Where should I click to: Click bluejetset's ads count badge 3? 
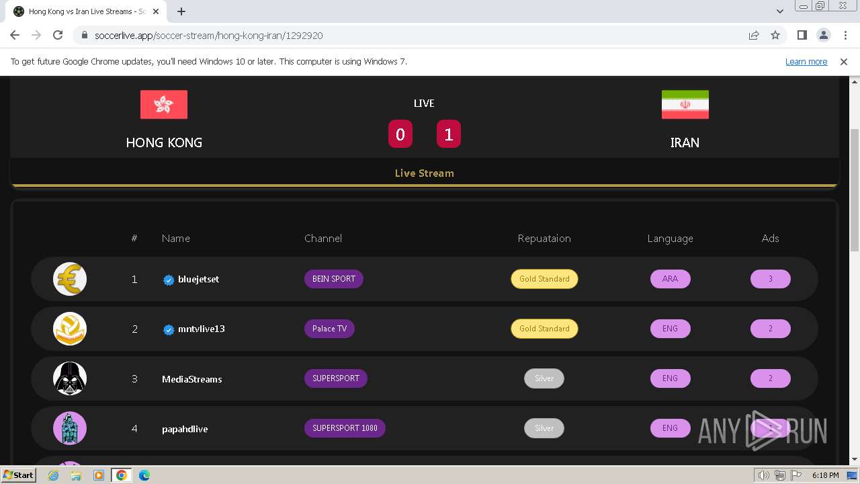[x=771, y=279]
